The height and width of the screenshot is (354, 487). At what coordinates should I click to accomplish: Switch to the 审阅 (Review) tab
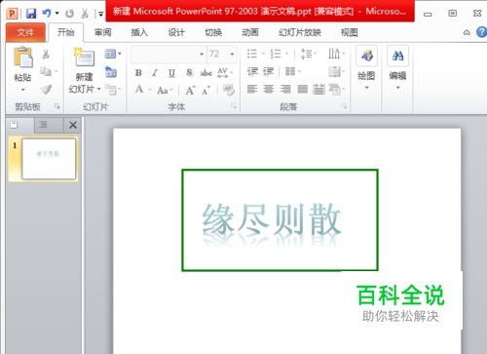point(103,32)
